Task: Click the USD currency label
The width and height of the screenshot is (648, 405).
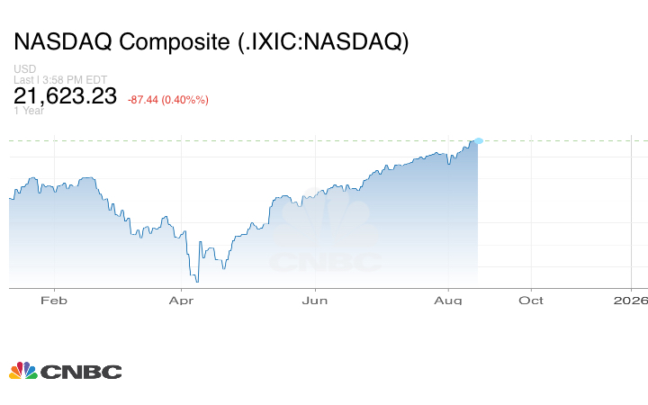Action: [24, 69]
